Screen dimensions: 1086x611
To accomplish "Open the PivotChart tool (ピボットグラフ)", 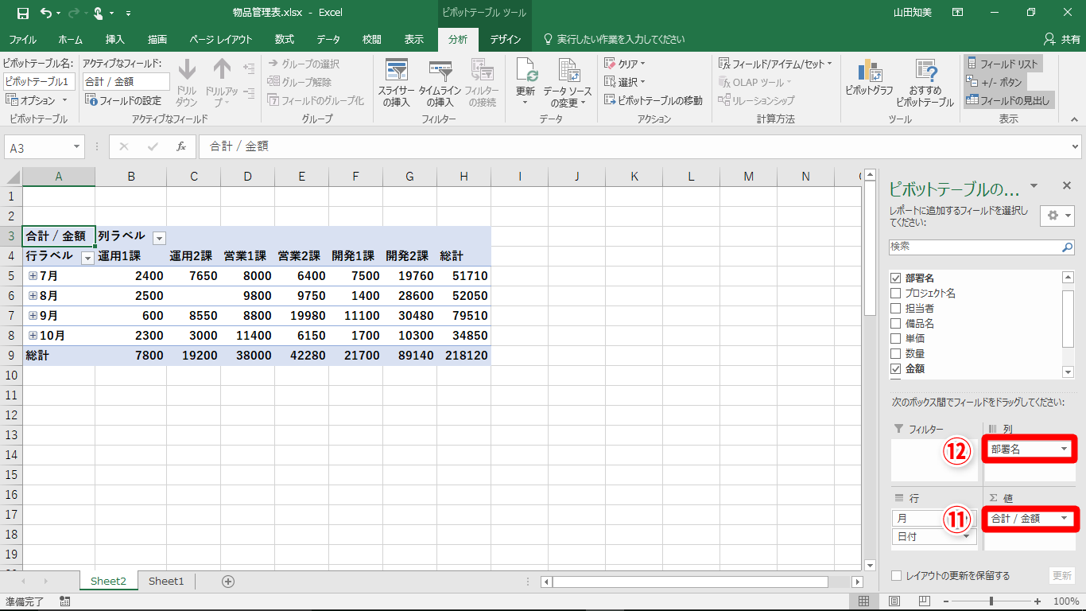I will 869,77.
